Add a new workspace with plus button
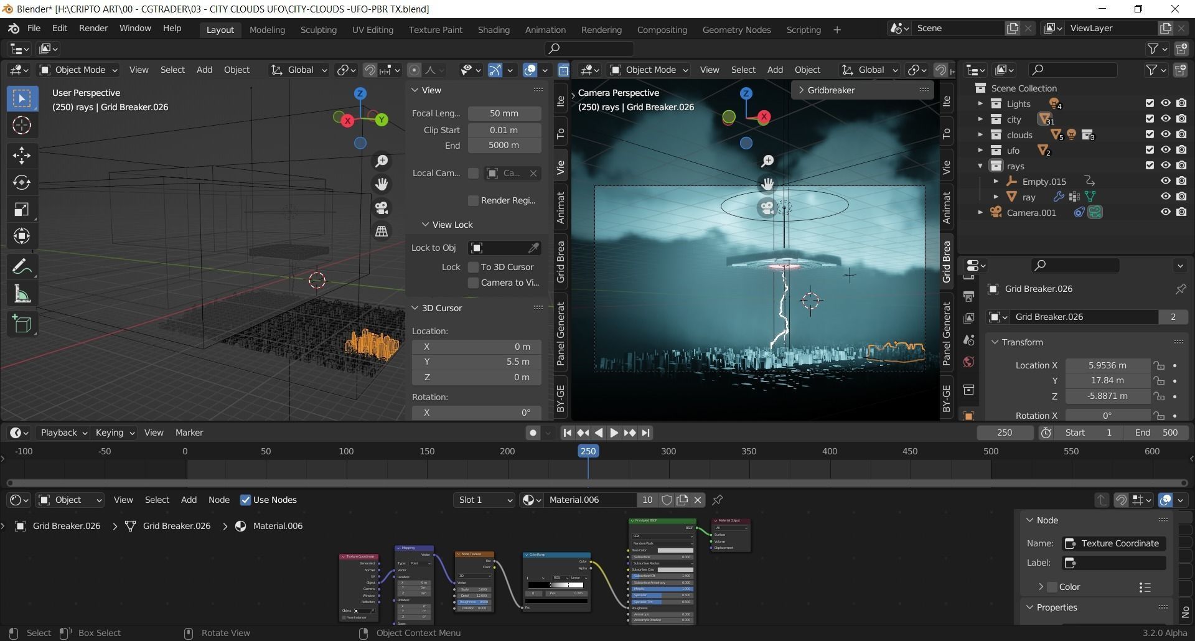The height and width of the screenshot is (641, 1195). click(x=837, y=30)
